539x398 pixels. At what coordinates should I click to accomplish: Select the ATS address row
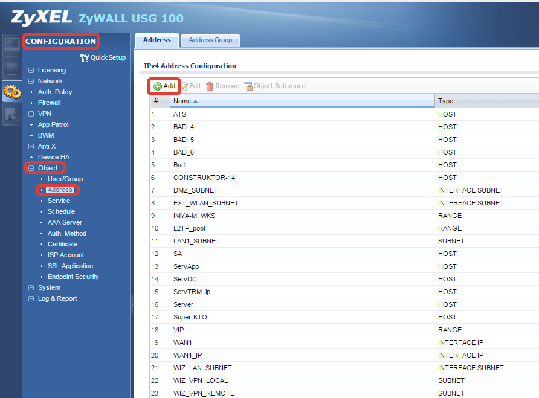point(344,114)
